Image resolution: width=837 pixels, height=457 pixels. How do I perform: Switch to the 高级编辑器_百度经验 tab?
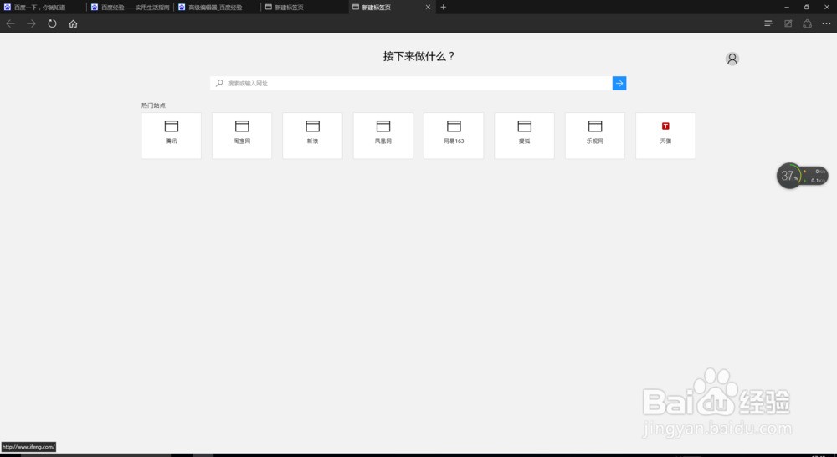pos(218,7)
